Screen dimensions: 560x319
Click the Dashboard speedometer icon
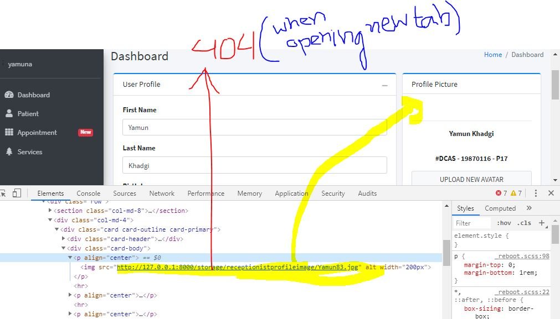point(9,95)
